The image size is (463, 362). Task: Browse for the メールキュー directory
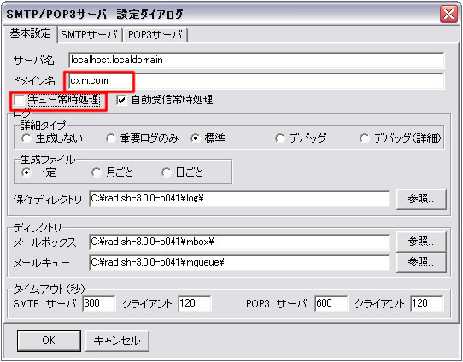(421, 262)
